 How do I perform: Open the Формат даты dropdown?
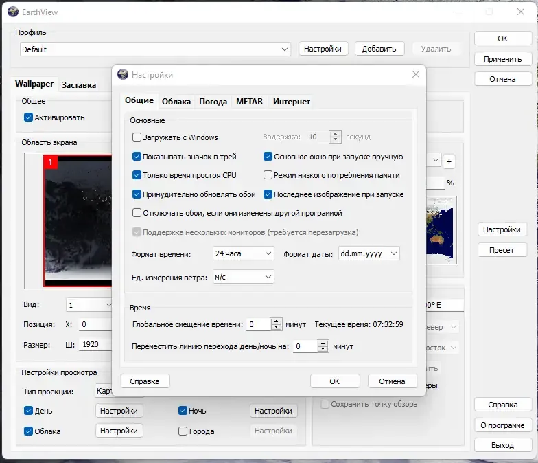(369, 253)
